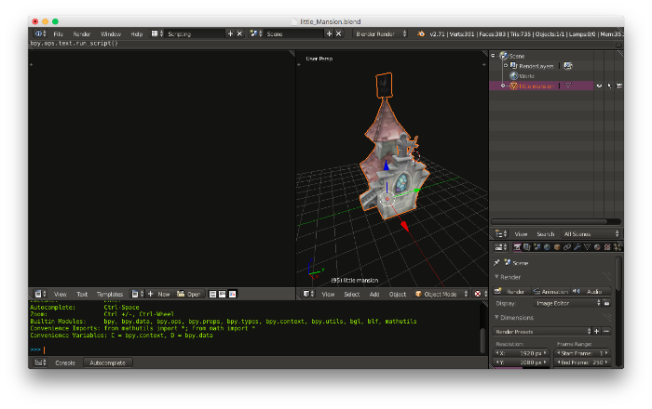
Task: Click the Start Frame value field
Action: 583,353
